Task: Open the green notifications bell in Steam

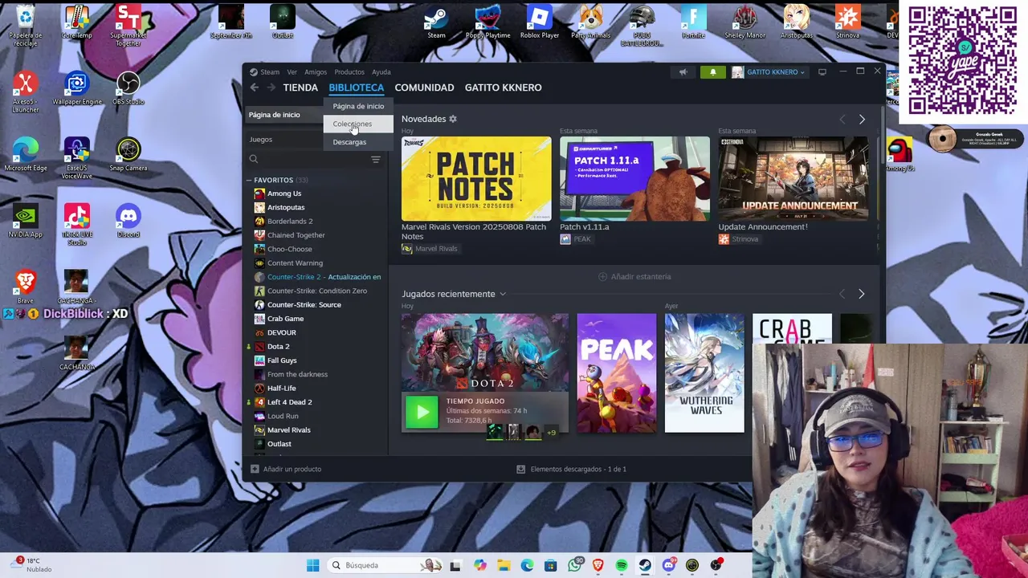Action: click(x=712, y=72)
